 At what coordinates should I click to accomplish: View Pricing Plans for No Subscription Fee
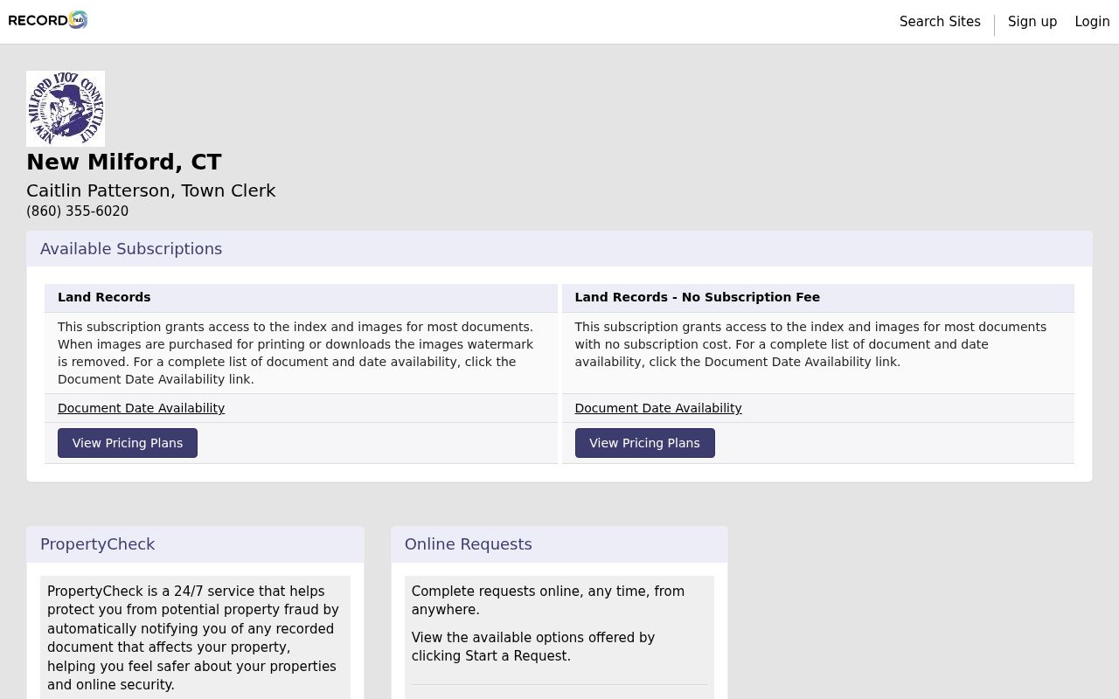[x=644, y=443]
